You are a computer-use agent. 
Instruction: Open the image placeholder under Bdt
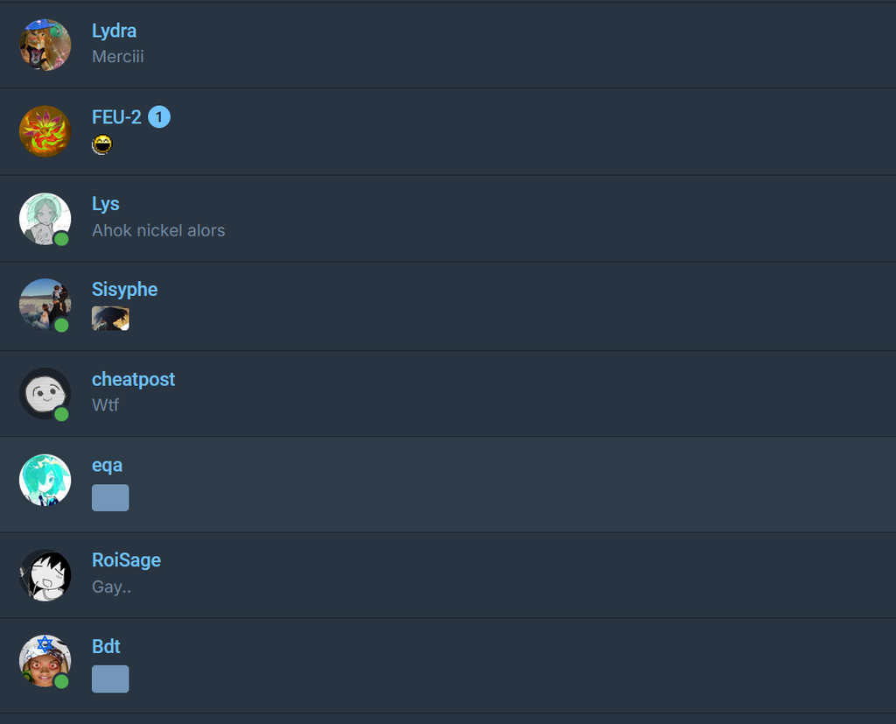(x=110, y=678)
